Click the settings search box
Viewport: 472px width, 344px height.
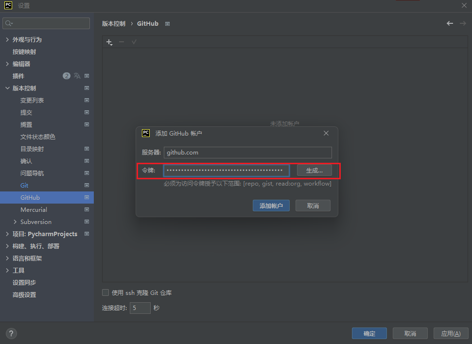(46, 23)
